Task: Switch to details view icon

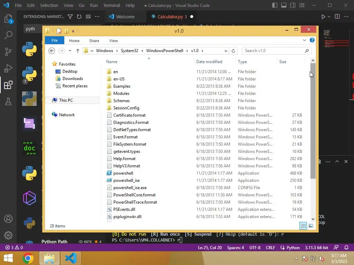Action: coord(303,226)
